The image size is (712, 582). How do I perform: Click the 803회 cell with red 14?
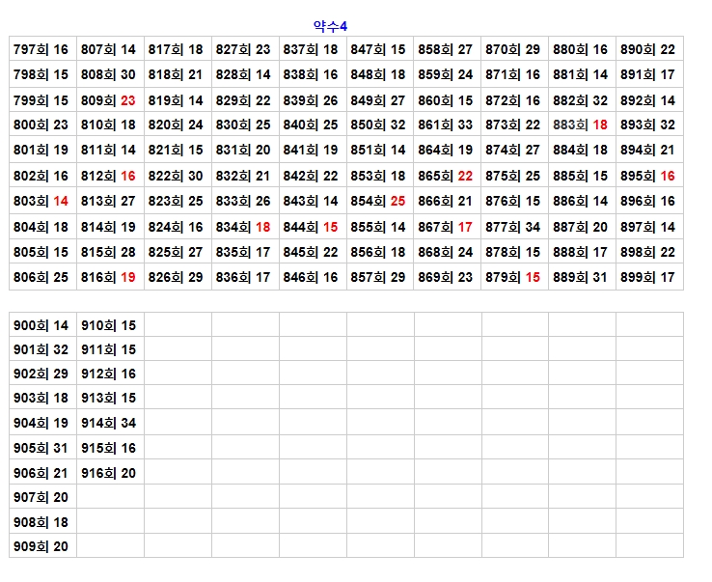click(42, 201)
